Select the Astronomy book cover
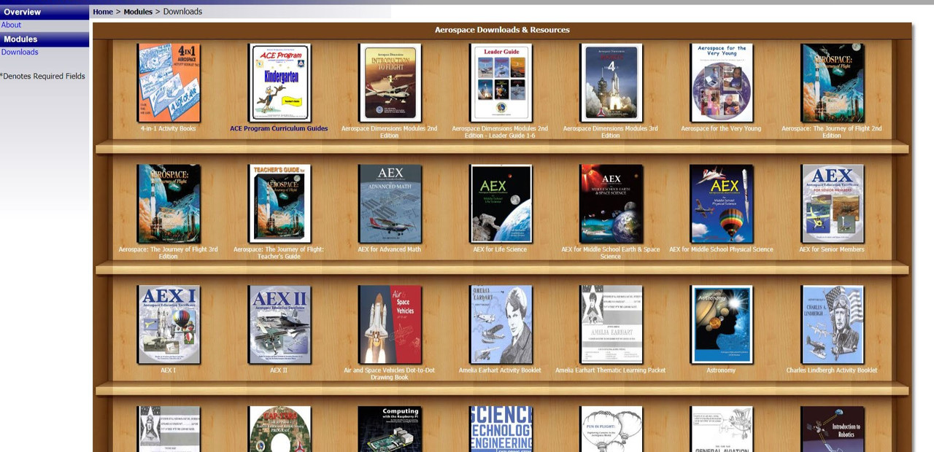This screenshot has height=452, width=934. [x=721, y=324]
